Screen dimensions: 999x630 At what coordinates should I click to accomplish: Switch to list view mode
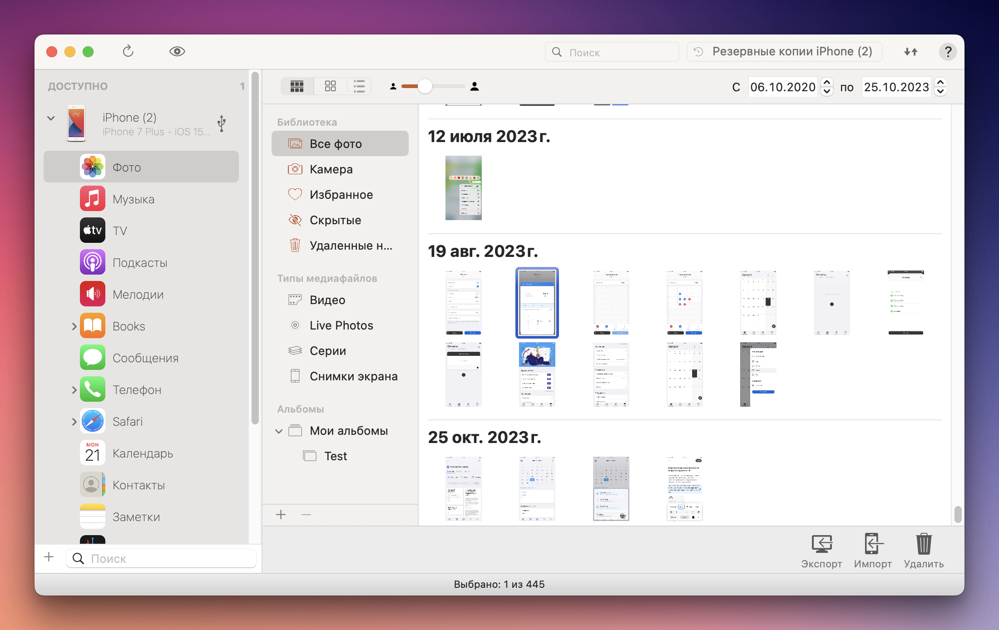point(359,86)
